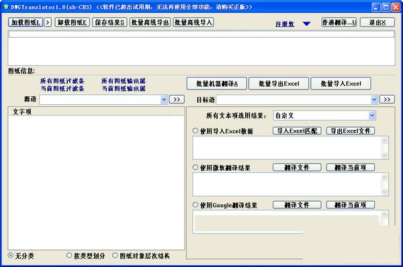The height and width of the screenshot is (267, 403).
Task: Click the 批量离线导出 button
Action: (x=150, y=22)
